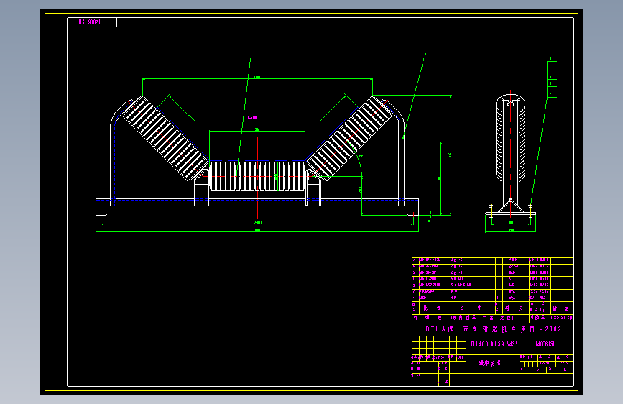Image resolution: width=623 pixels, height=404 pixels.
Task: Select the right inclined roller in the front view
Action: coord(349,138)
